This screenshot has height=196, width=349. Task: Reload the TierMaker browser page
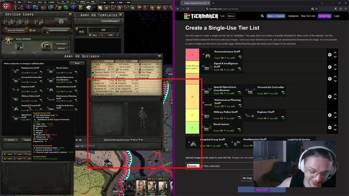(188, 9)
